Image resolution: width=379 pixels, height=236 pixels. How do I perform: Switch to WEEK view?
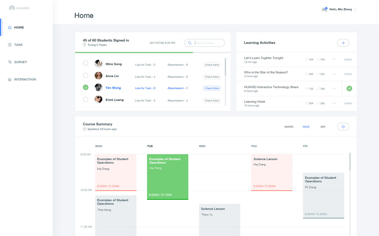point(306,127)
